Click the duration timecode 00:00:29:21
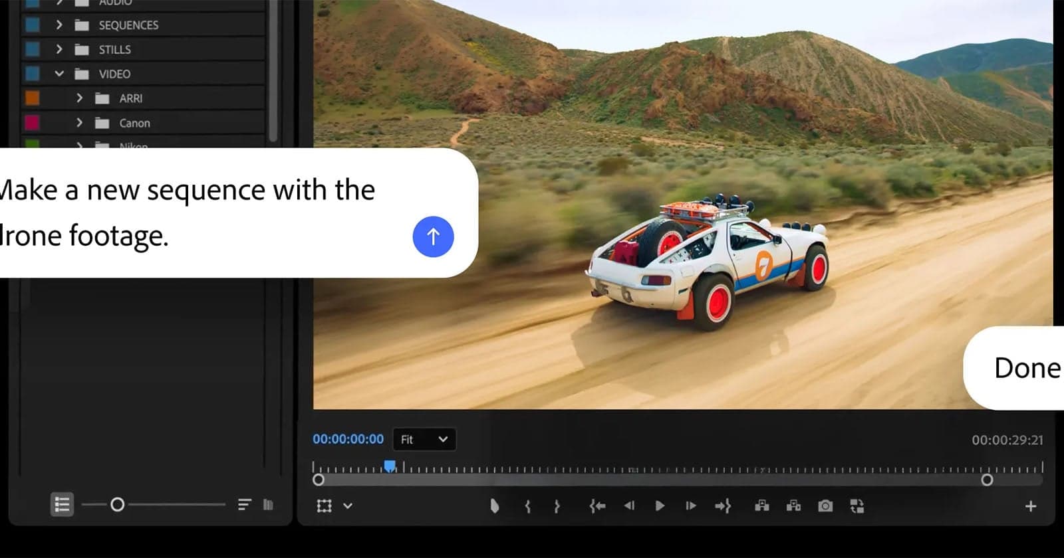This screenshot has width=1064, height=558. [1007, 440]
